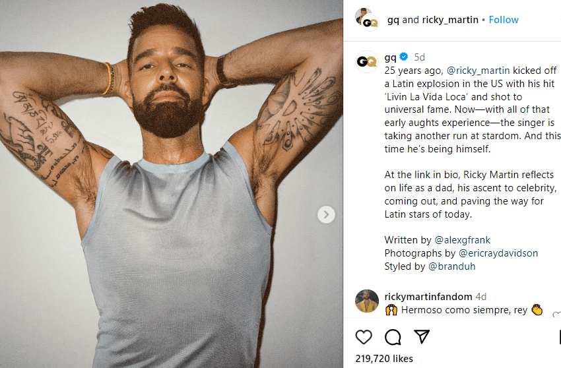Click the blue verified badge next to gq
This screenshot has width=561, height=368.
click(404, 57)
